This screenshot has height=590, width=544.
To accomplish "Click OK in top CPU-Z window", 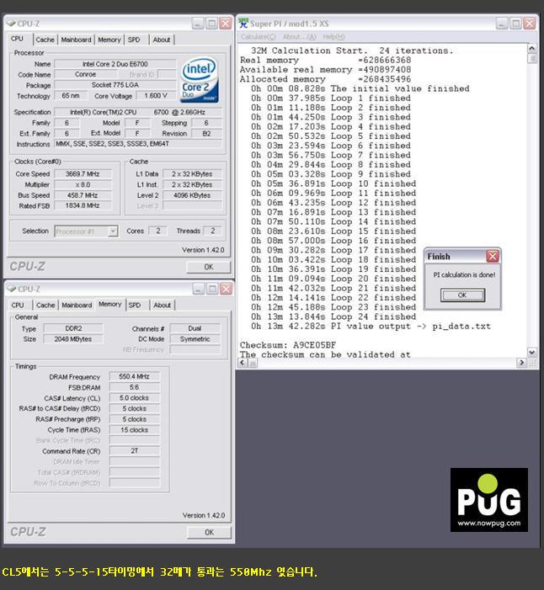I will click(x=209, y=267).
